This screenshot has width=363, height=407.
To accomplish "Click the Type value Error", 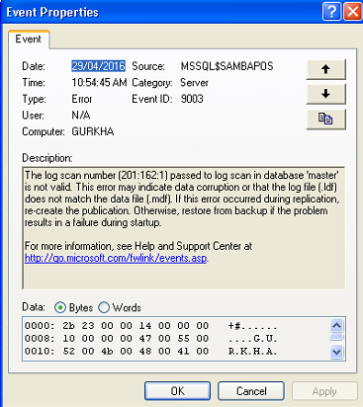I will (82, 99).
